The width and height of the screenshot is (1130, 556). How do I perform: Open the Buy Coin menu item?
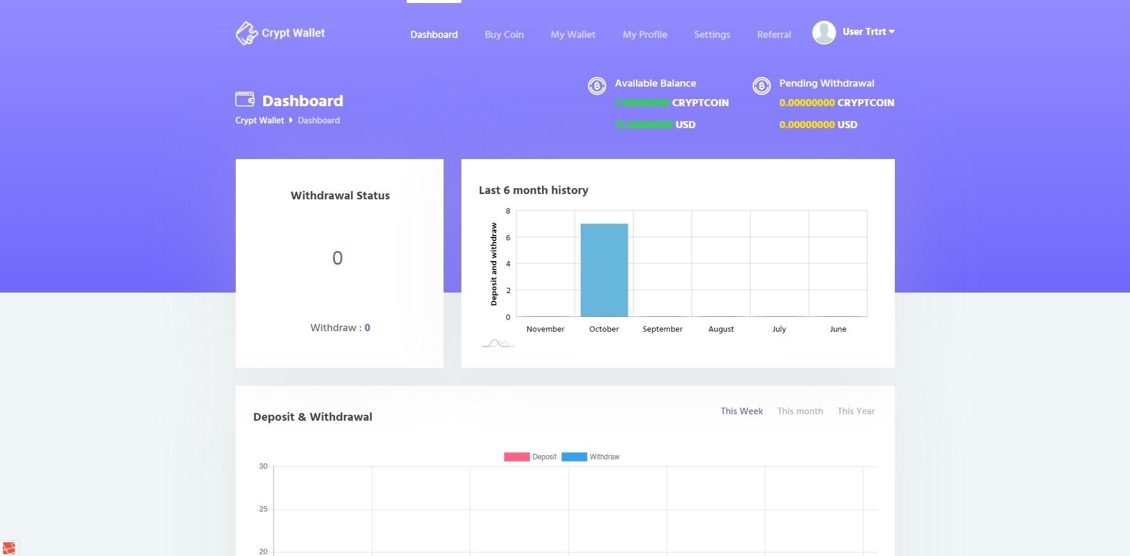(x=504, y=35)
